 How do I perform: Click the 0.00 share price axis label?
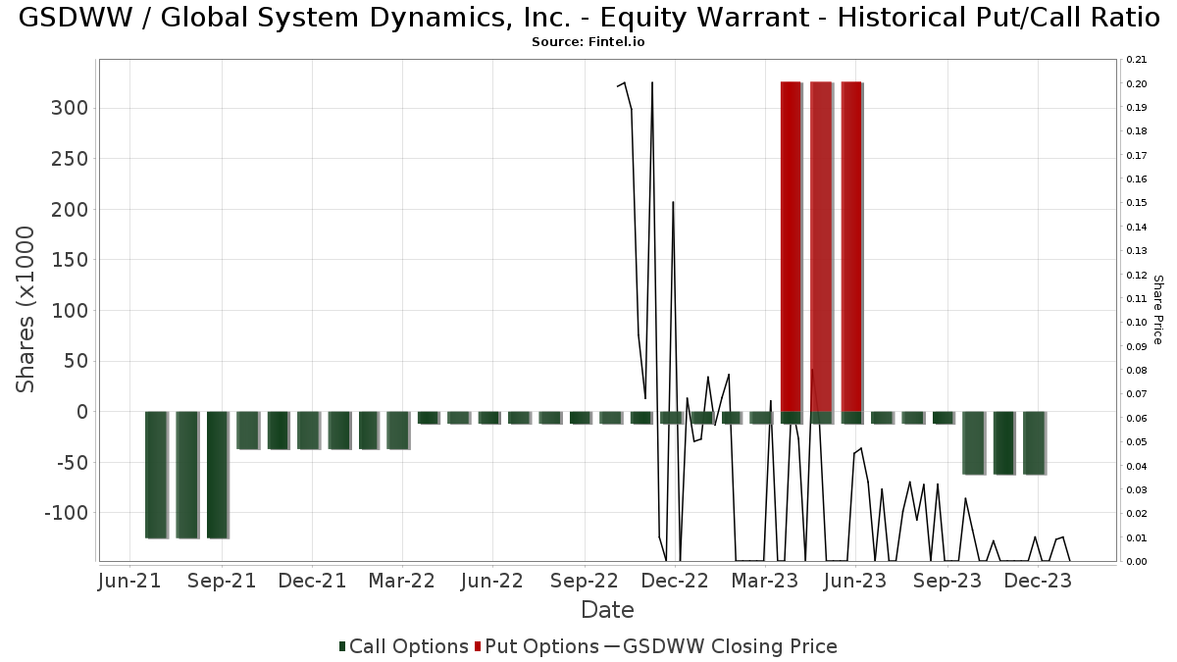pyautogui.click(x=1137, y=562)
